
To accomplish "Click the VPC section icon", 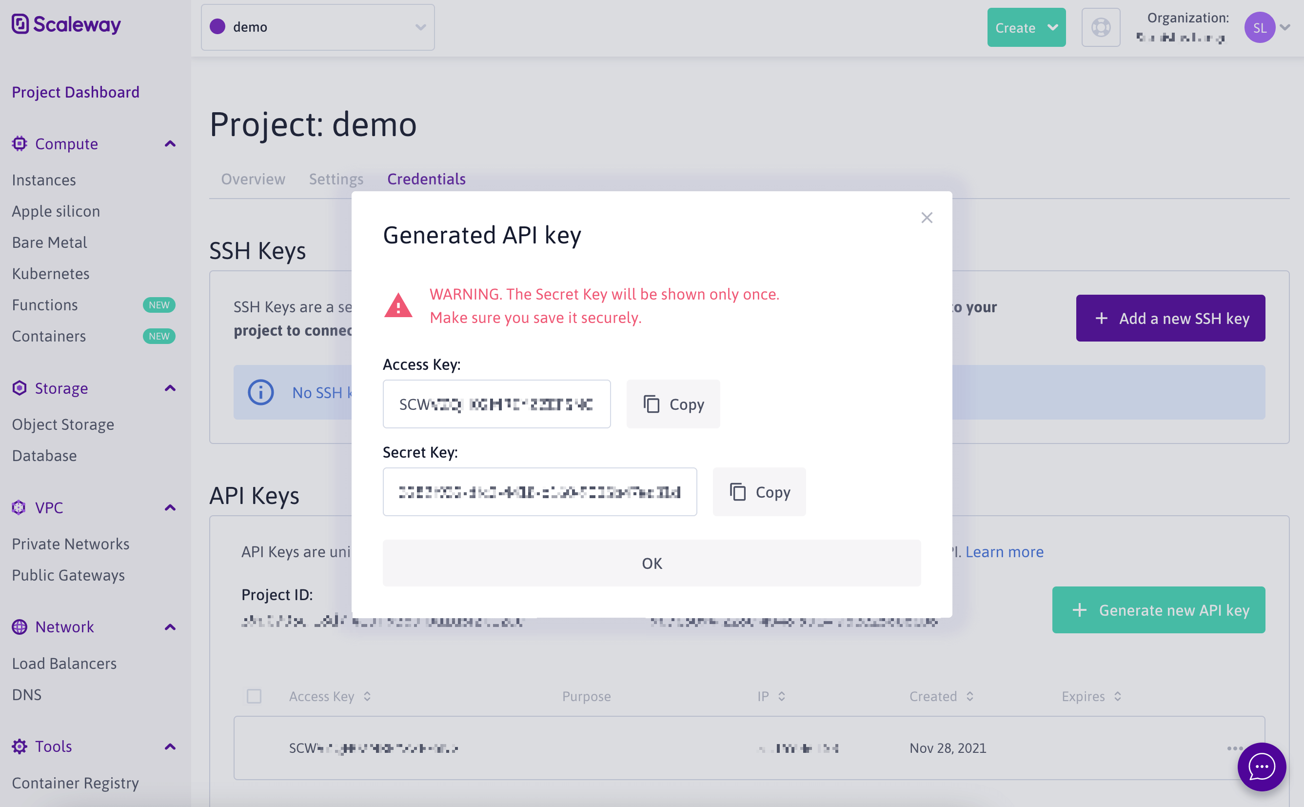I will [19, 507].
